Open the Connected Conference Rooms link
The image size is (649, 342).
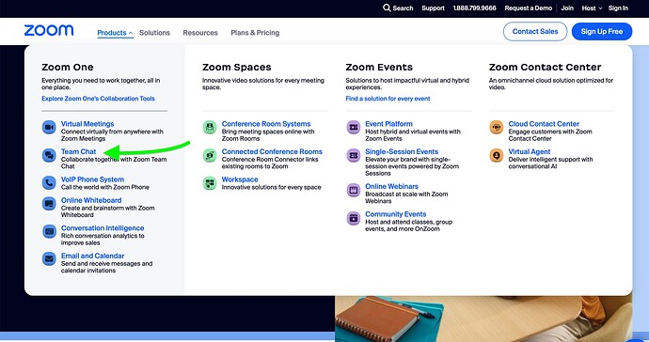pos(272,151)
